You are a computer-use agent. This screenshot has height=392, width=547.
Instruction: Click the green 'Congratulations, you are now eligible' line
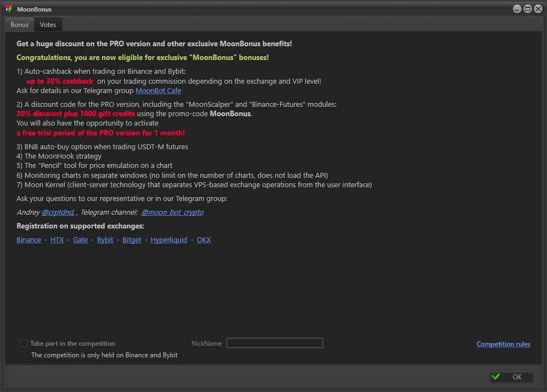coord(143,57)
